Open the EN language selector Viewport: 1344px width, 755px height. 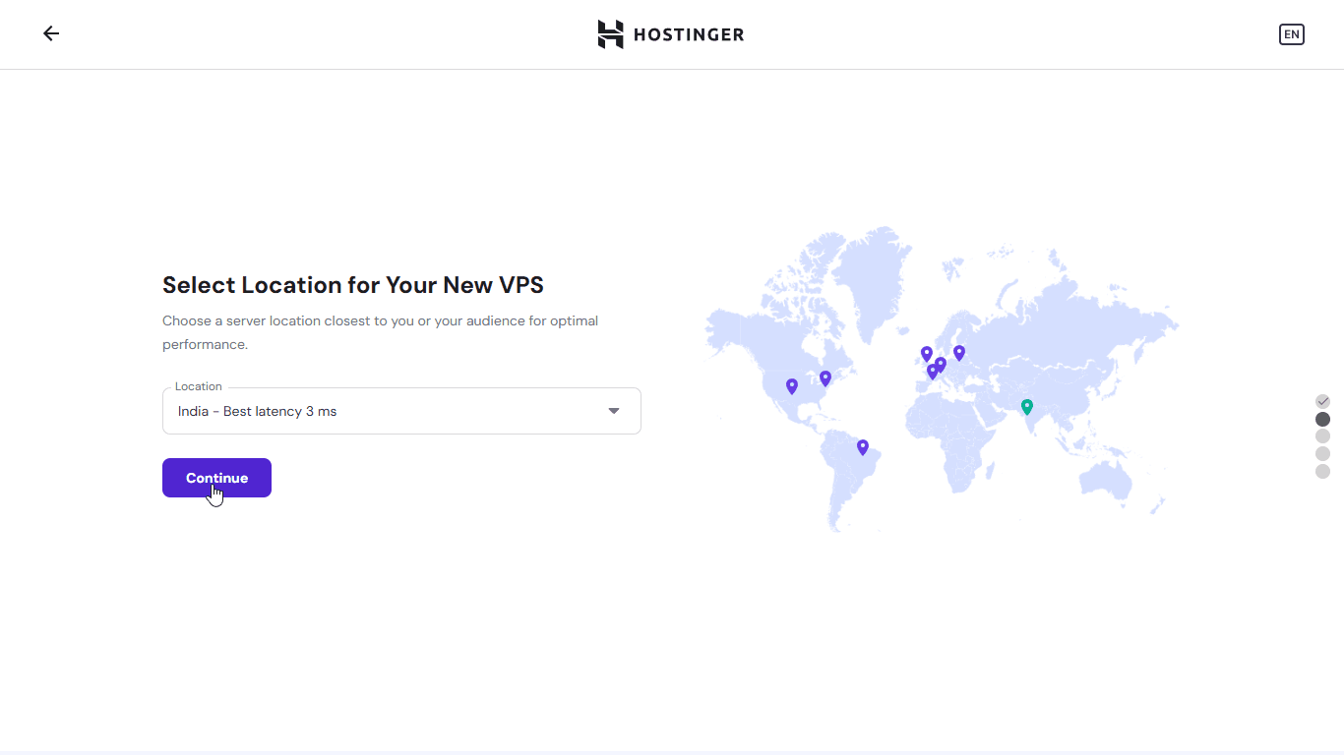tap(1291, 34)
